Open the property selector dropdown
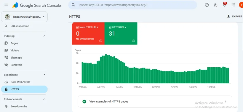This screenshot has width=243, height=112. coord(24,17)
